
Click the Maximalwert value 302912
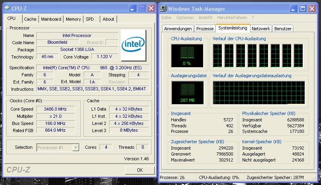pos(226,160)
